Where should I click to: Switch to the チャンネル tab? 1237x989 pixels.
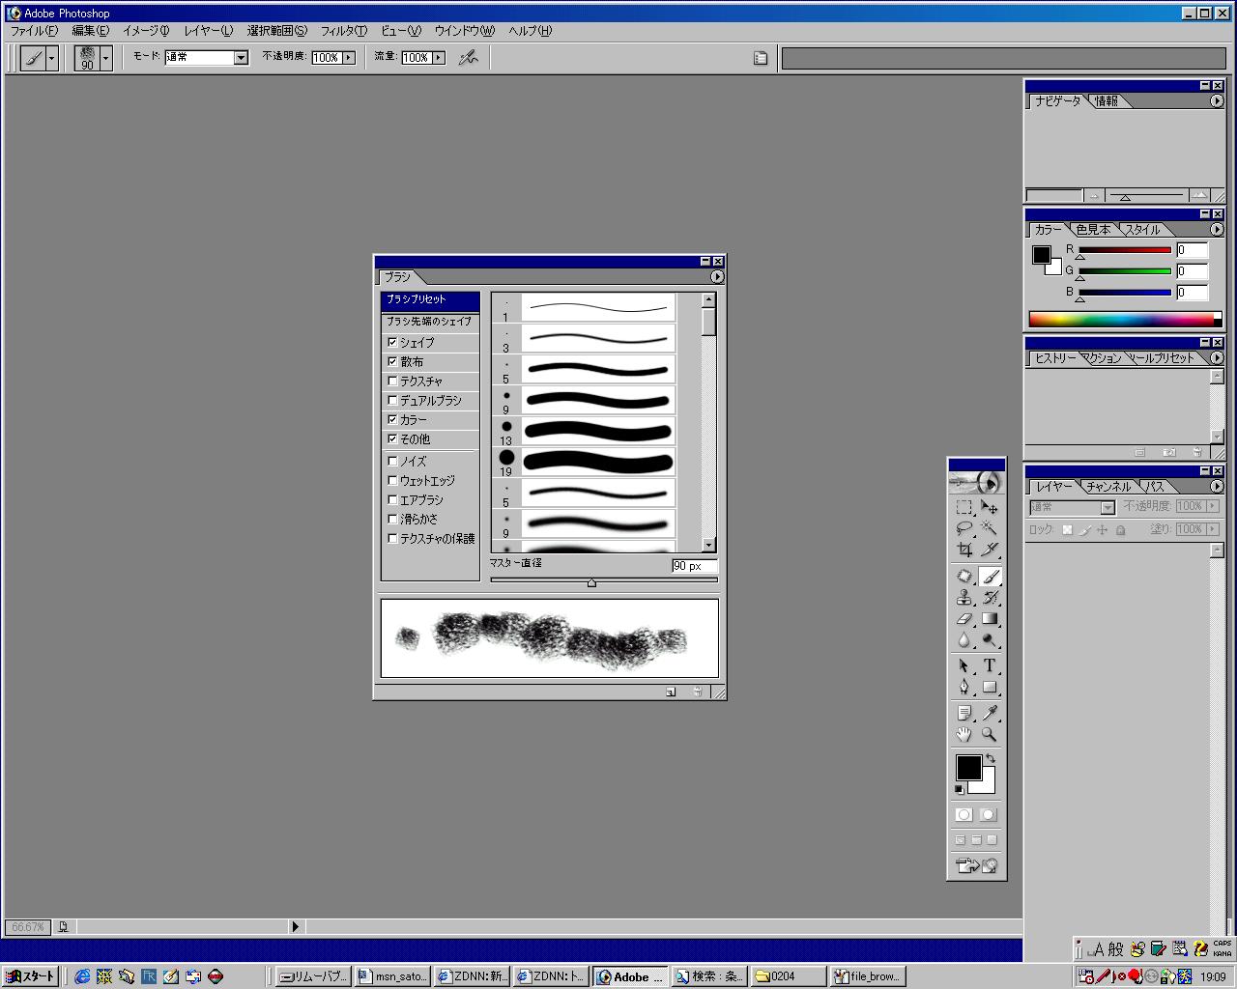point(1108,487)
